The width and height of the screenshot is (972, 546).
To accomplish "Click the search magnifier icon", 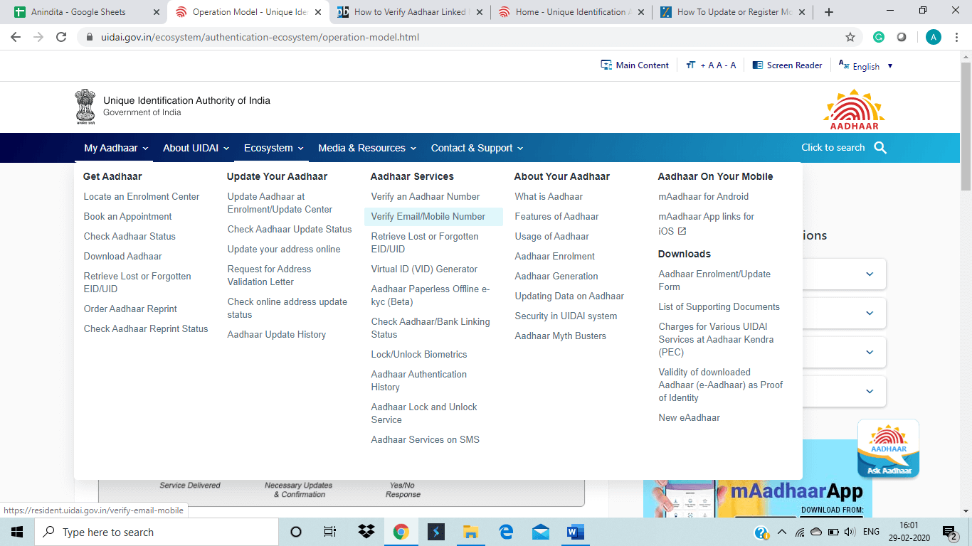I will coord(880,148).
